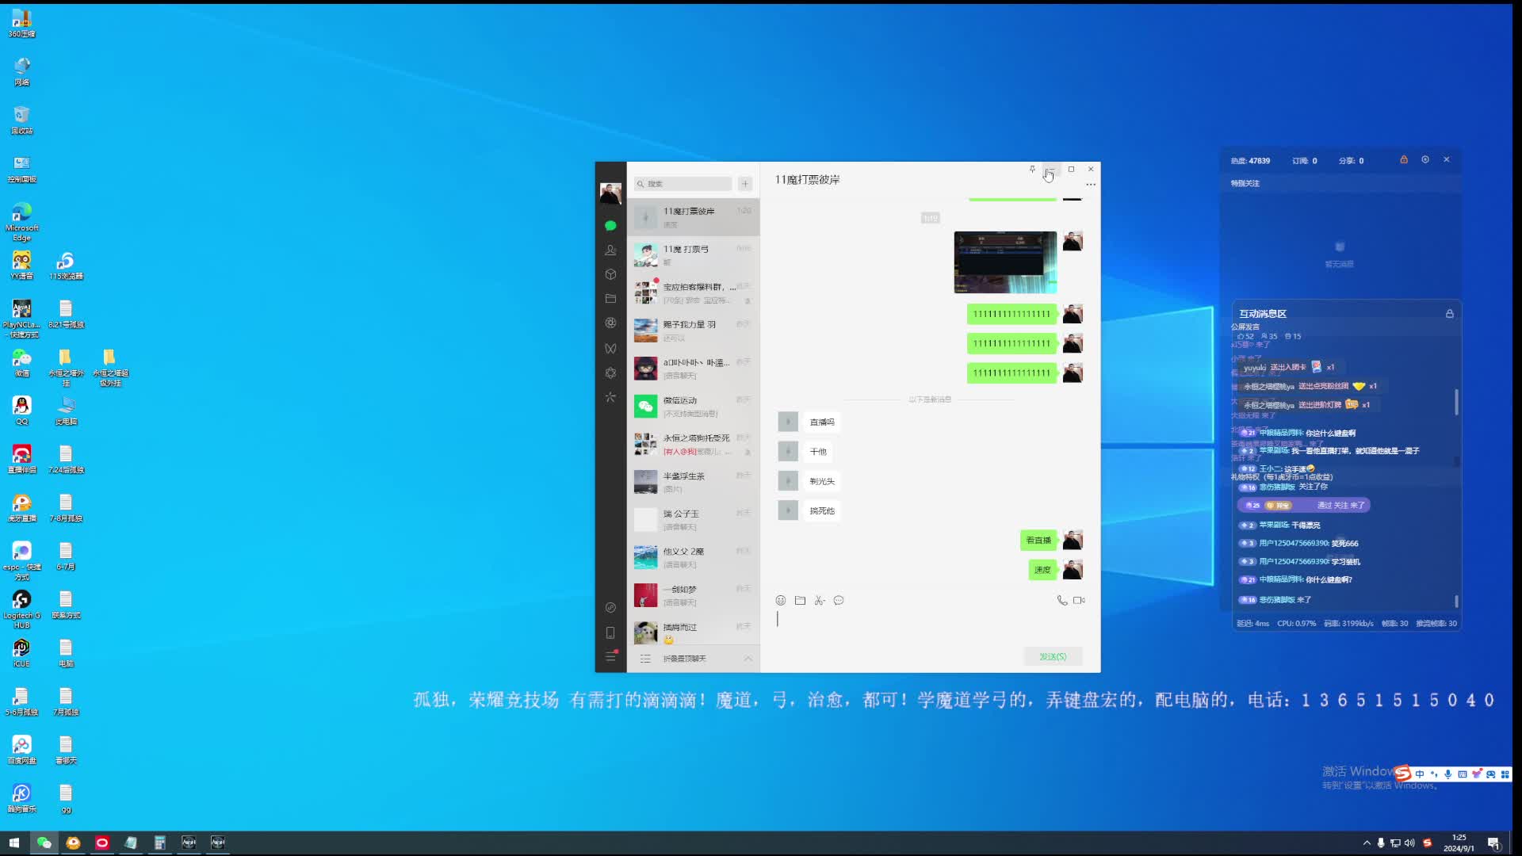Image resolution: width=1522 pixels, height=856 pixels.
Task: Click the 发送(S) send button
Action: click(x=1053, y=656)
